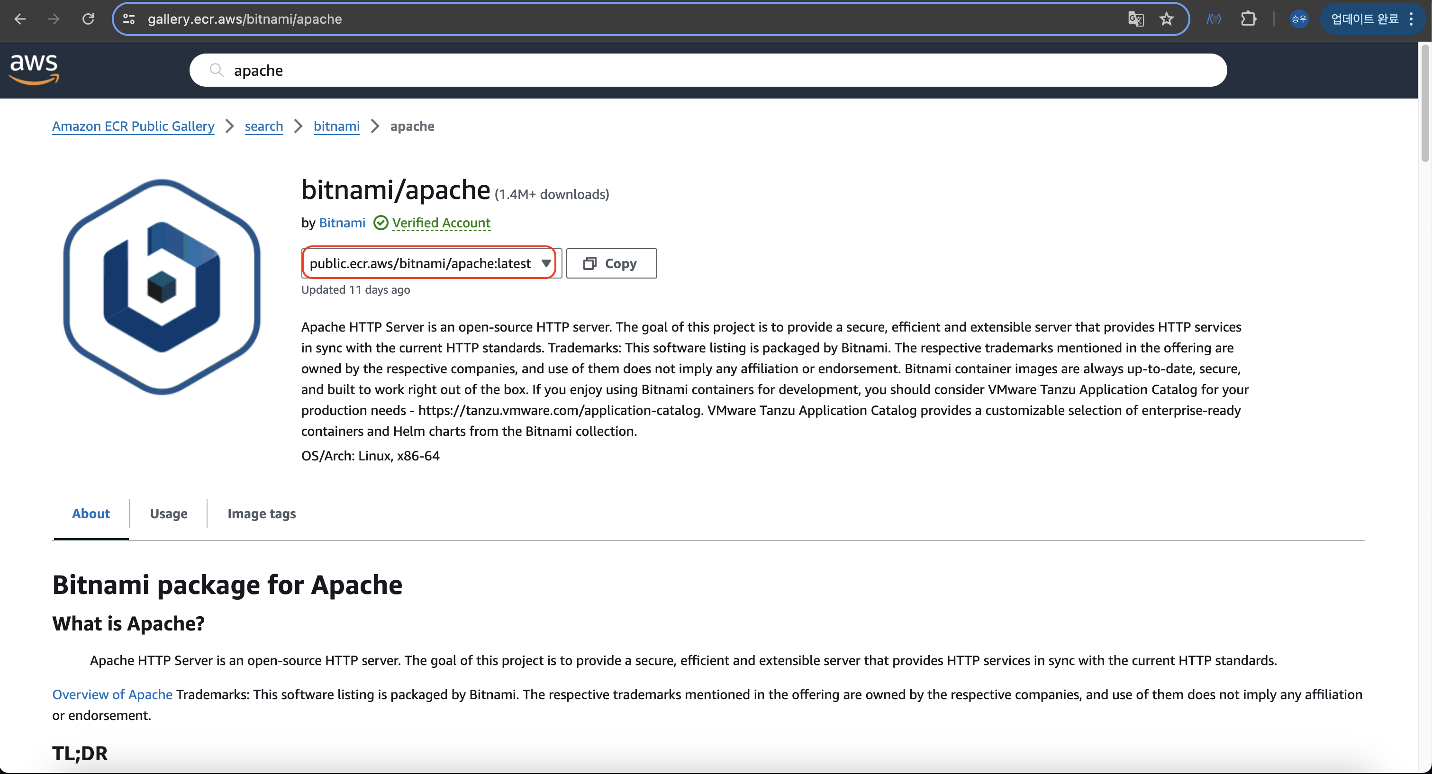This screenshot has width=1432, height=774.
Task: Open the Chrome three-dot menu
Action: [1412, 19]
